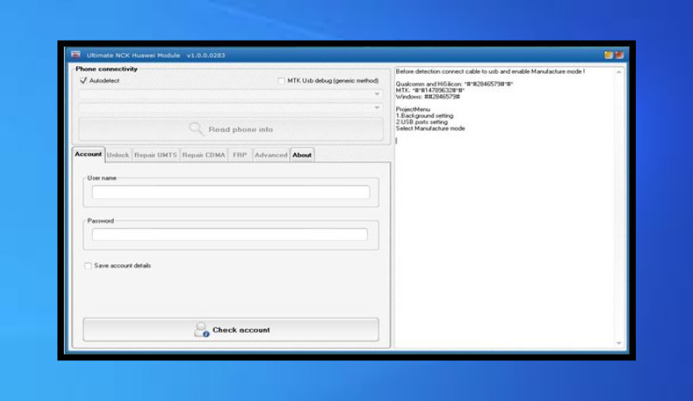Click the Check account button
The width and height of the screenshot is (693, 401).
point(230,330)
